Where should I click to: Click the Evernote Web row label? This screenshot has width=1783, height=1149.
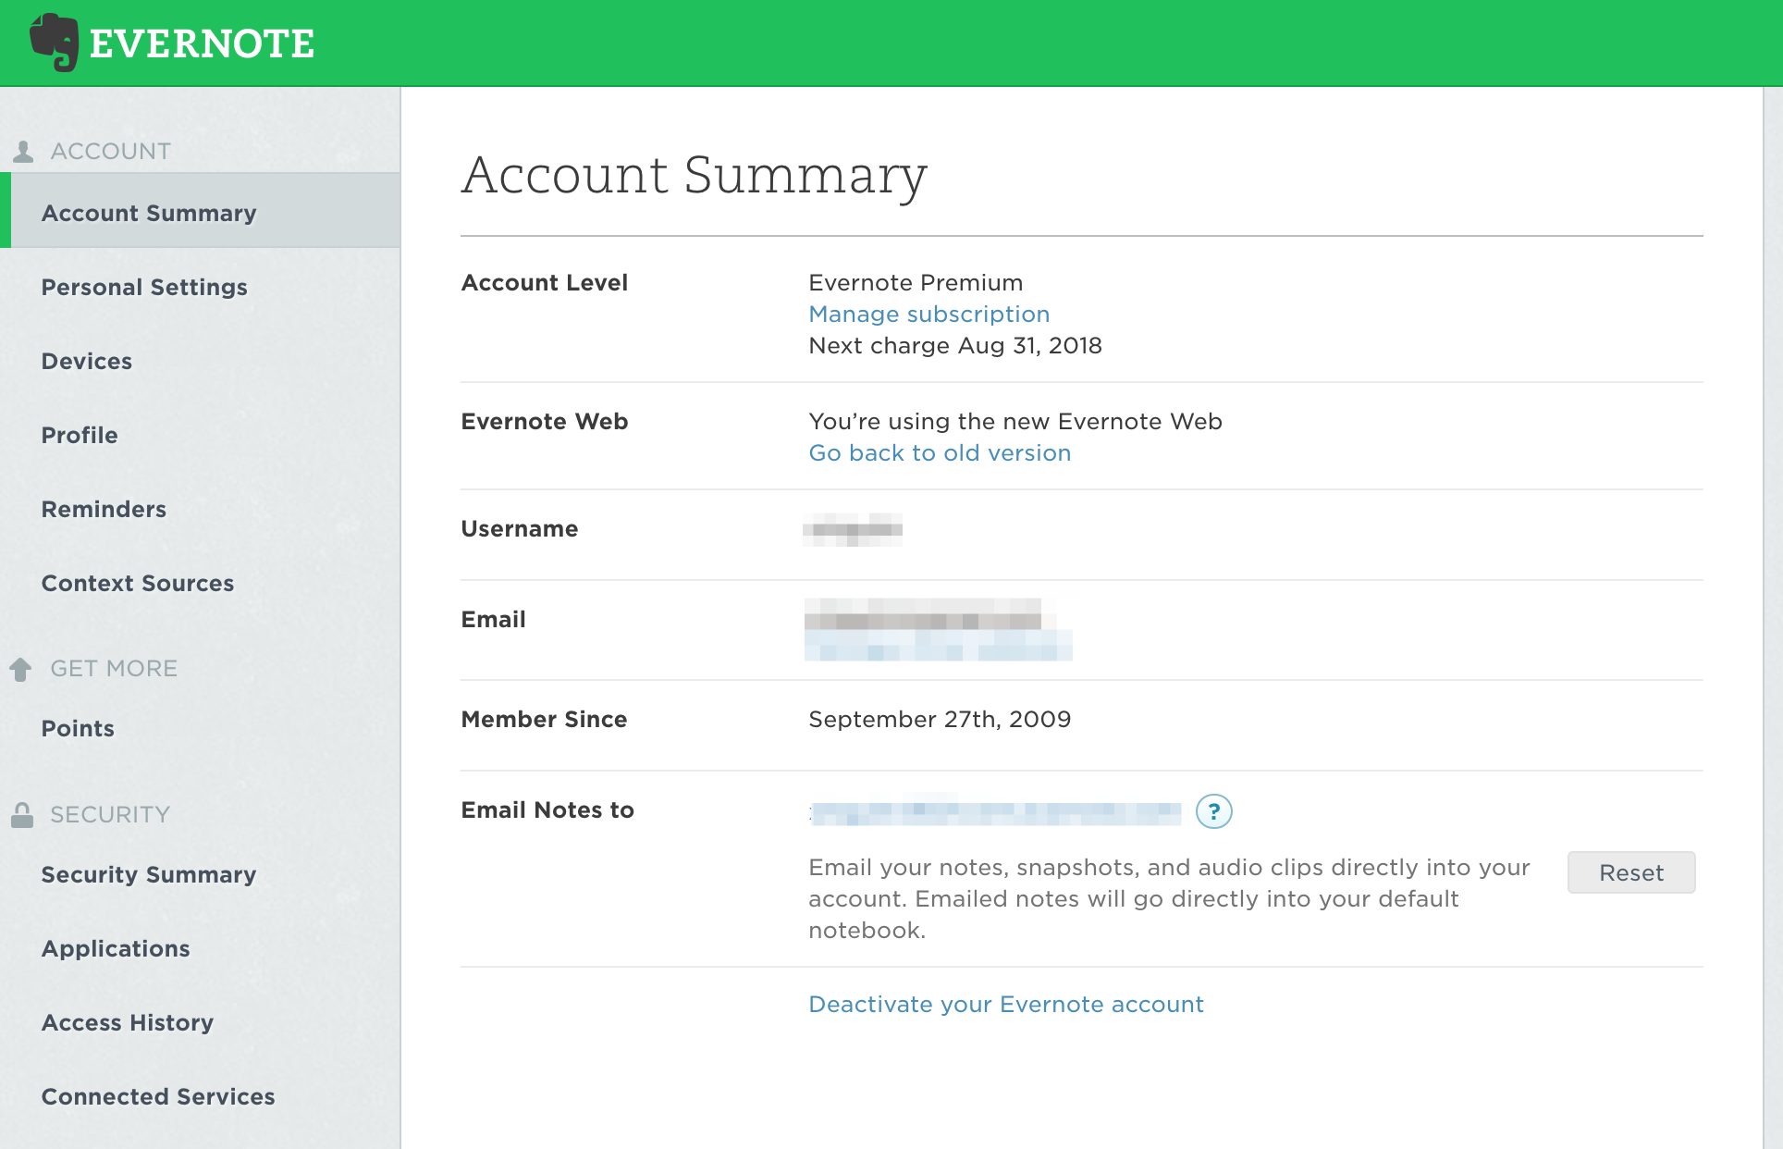tap(545, 422)
